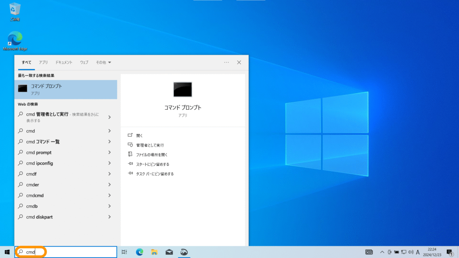Open the その他 dropdown tab
Image resolution: width=459 pixels, height=258 pixels.
click(x=104, y=62)
